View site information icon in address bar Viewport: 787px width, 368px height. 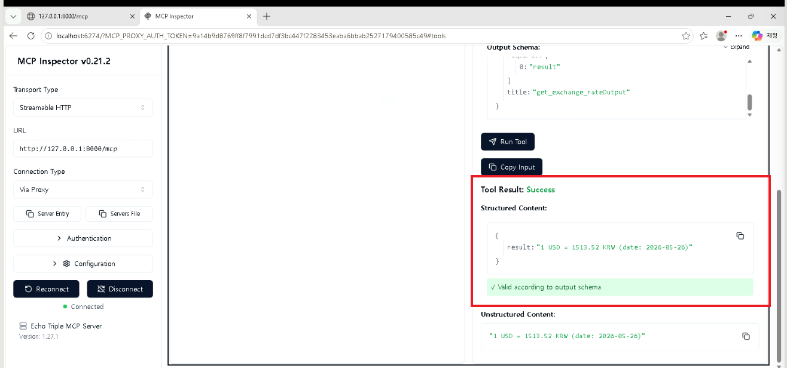tap(49, 36)
